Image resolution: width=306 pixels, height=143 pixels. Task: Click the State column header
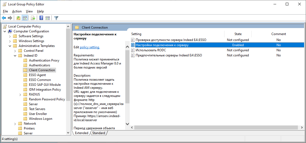click(238, 34)
